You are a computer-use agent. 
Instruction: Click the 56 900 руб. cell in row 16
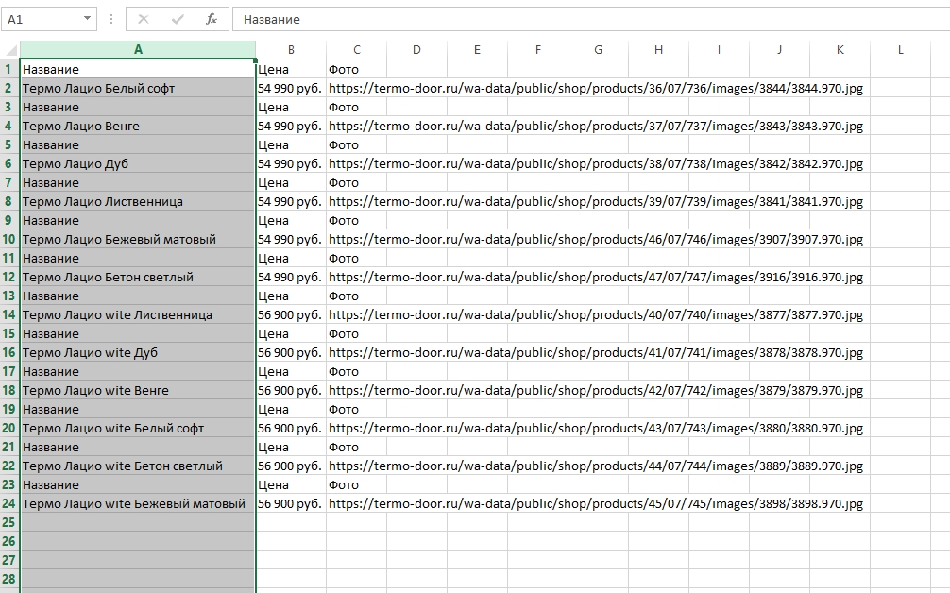click(x=291, y=352)
